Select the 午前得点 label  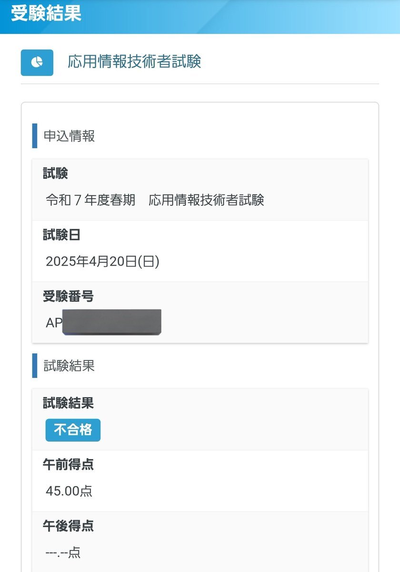[68, 465]
